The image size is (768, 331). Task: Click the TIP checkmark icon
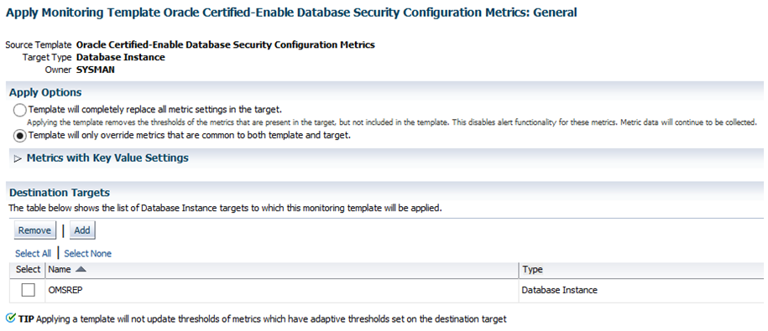click(x=11, y=318)
